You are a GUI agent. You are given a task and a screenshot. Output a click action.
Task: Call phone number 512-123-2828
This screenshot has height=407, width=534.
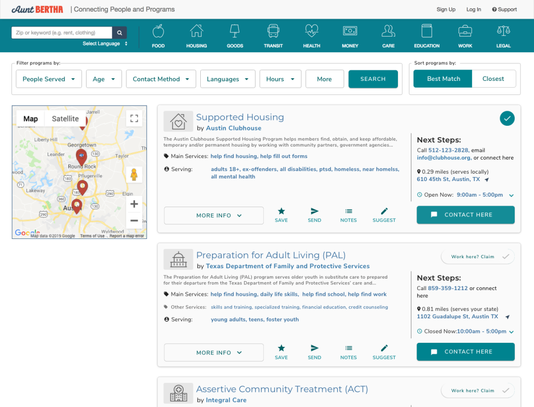click(448, 150)
